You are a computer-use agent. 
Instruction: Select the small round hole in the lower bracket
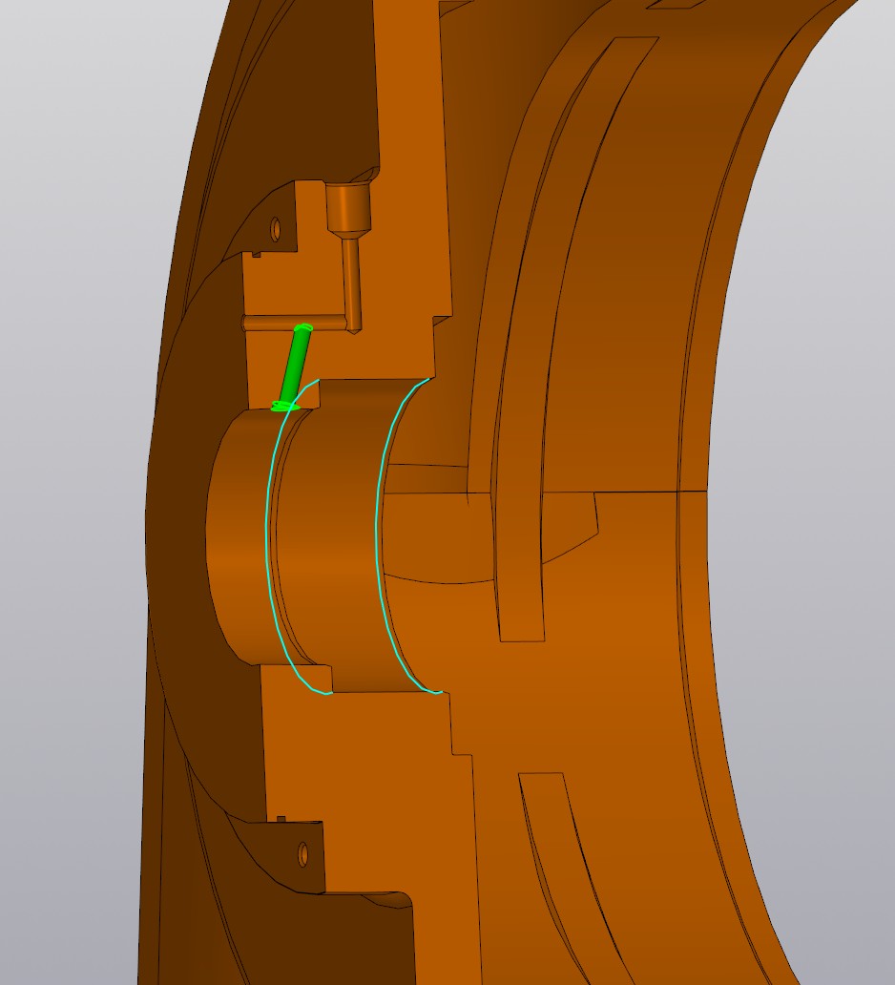pyautogui.click(x=303, y=853)
